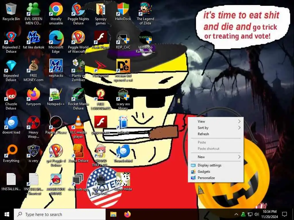Open the green user tray icon
This screenshot has width=294, height=220.
coord(243,214)
